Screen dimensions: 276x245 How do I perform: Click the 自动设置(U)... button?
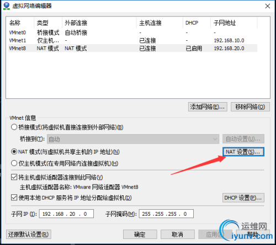pos(243,139)
